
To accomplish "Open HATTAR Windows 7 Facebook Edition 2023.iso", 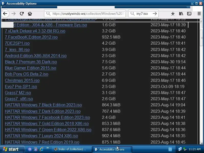I will 47,117.
